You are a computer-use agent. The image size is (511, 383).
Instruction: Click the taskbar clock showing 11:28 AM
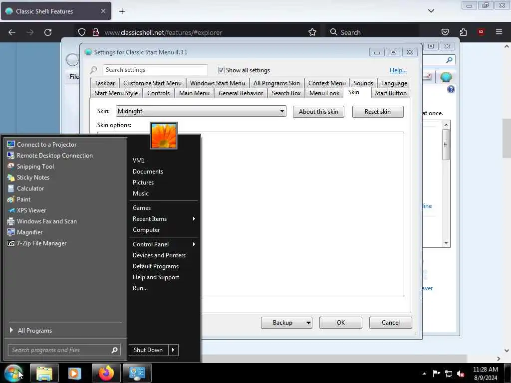485,374
